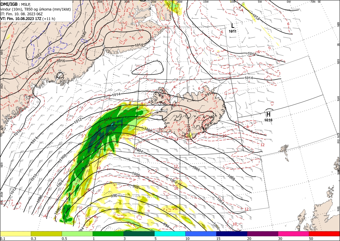Click the '1018' isobar label
The height and width of the screenshot is (241, 340).
pyautogui.click(x=37, y=72)
